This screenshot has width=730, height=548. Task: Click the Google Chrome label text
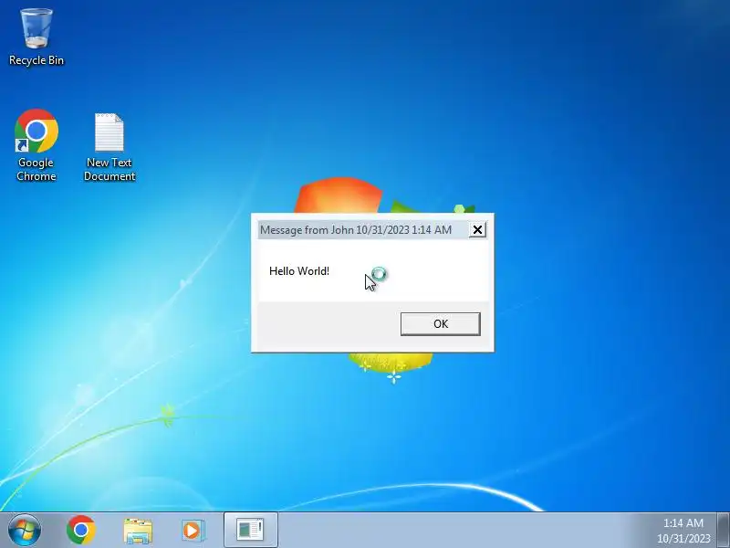point(36,169)
